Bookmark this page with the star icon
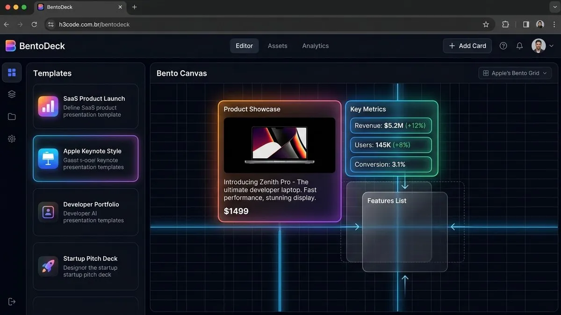561x315 pixels. (x=486, y=24)
